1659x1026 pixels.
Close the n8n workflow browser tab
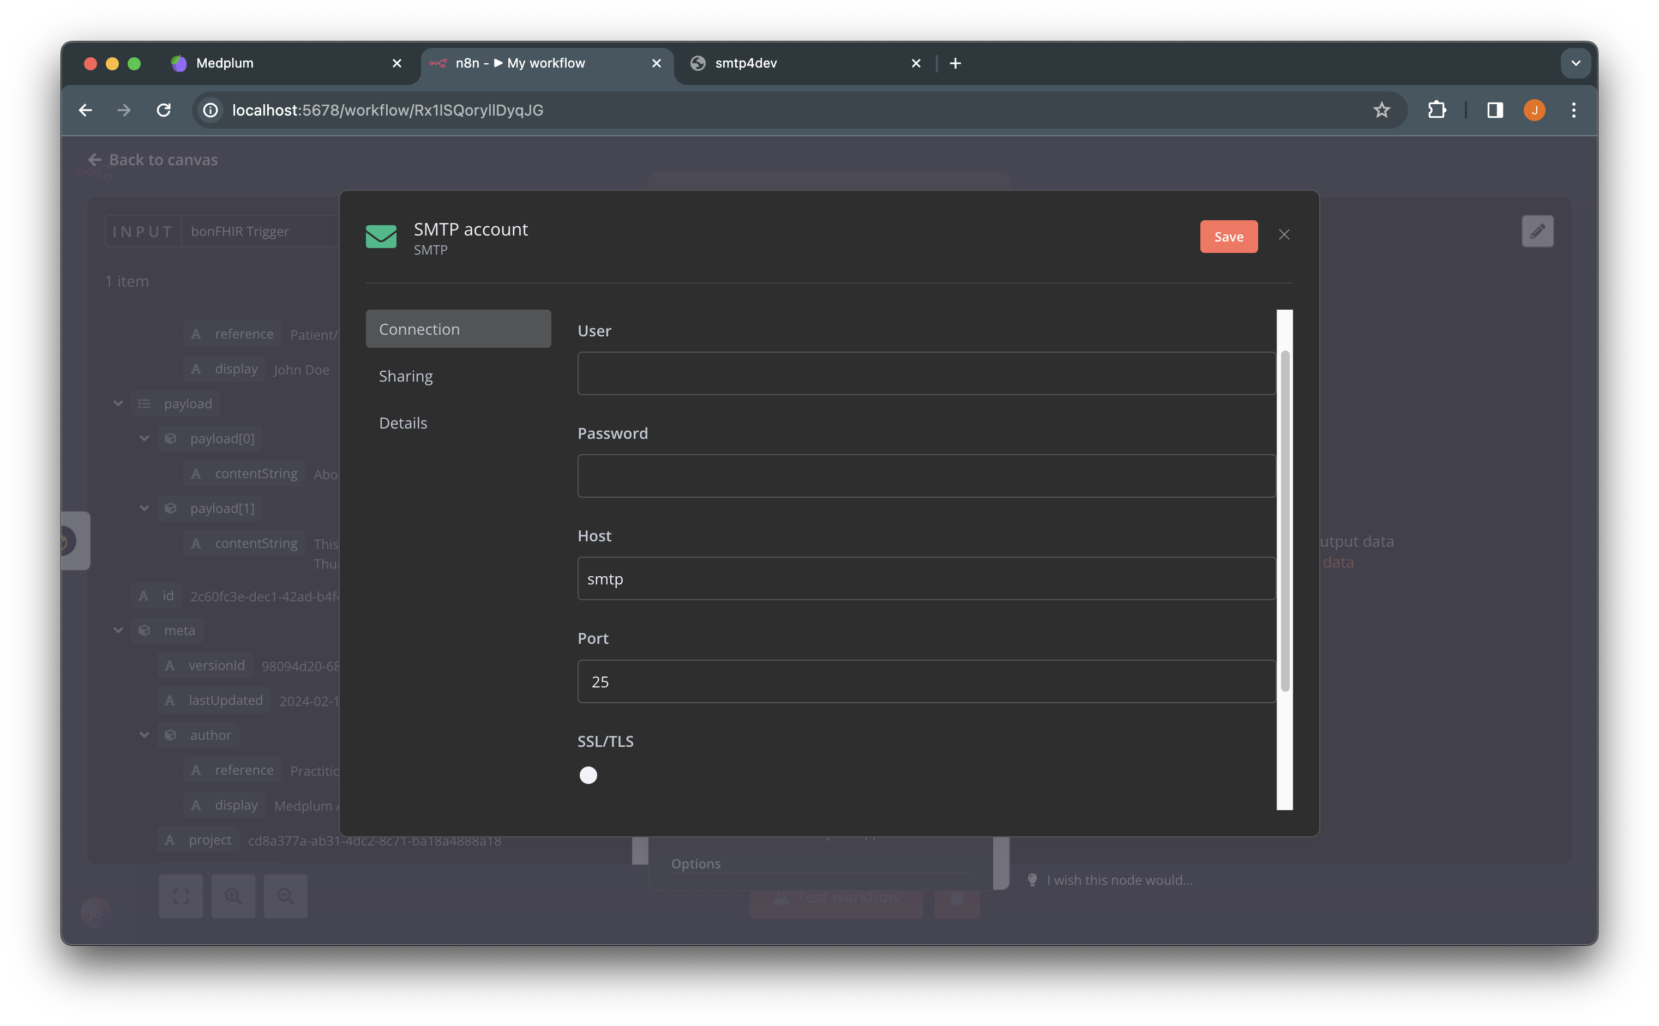657,63
